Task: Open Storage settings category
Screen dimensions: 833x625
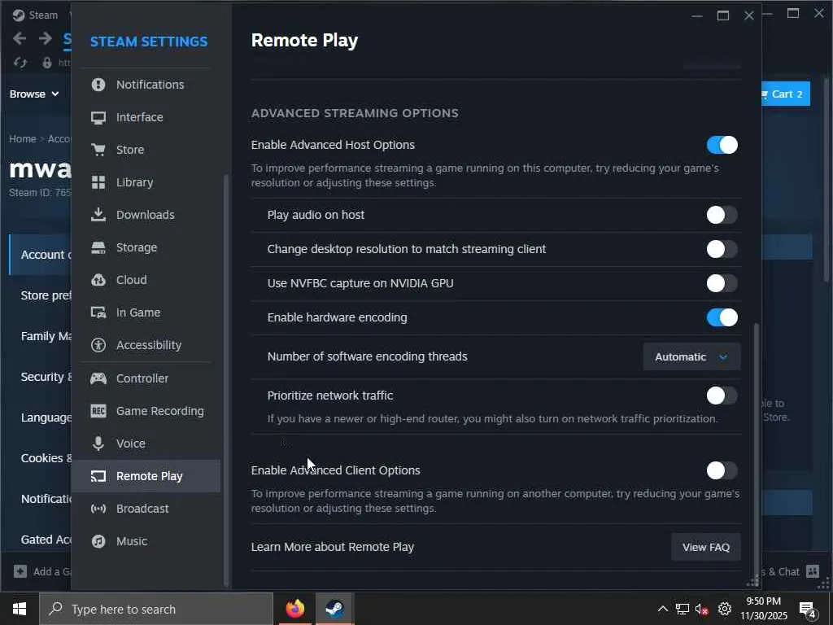Action: (146, 247)
